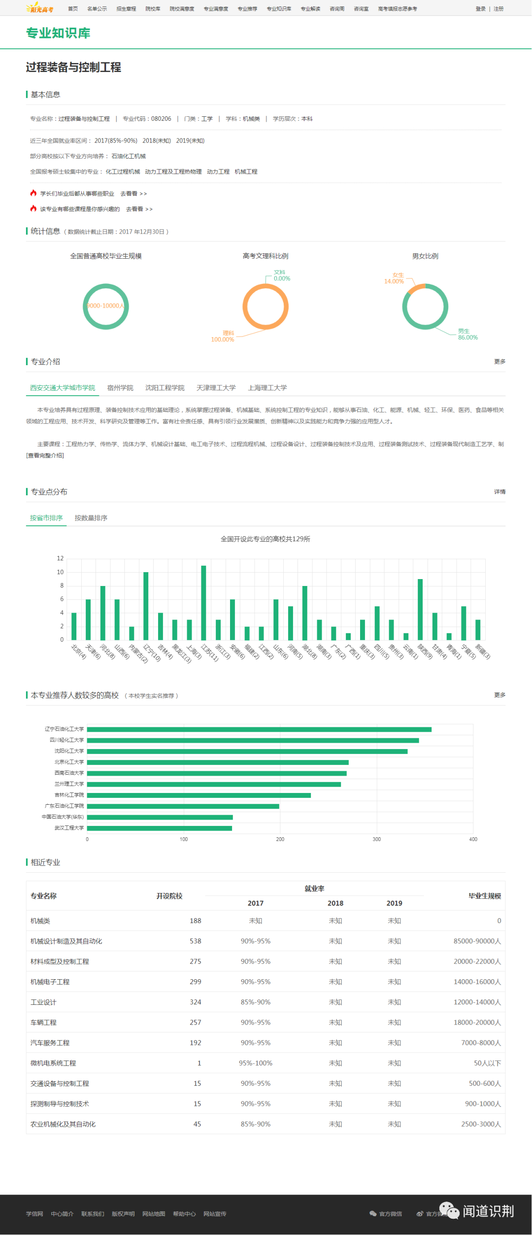This screenshot has width=532, height=1235.
Task: Switch to the 天津理工大学 tab
Action: 216,388
